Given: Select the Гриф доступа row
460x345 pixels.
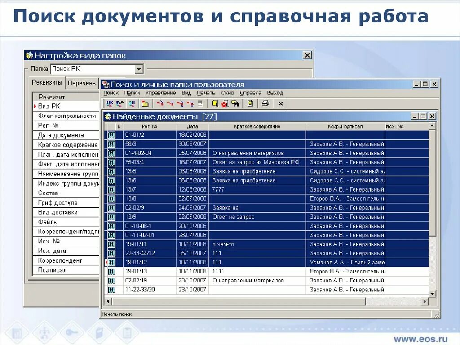Looking at the screenshot, I should tap(66, 202).
